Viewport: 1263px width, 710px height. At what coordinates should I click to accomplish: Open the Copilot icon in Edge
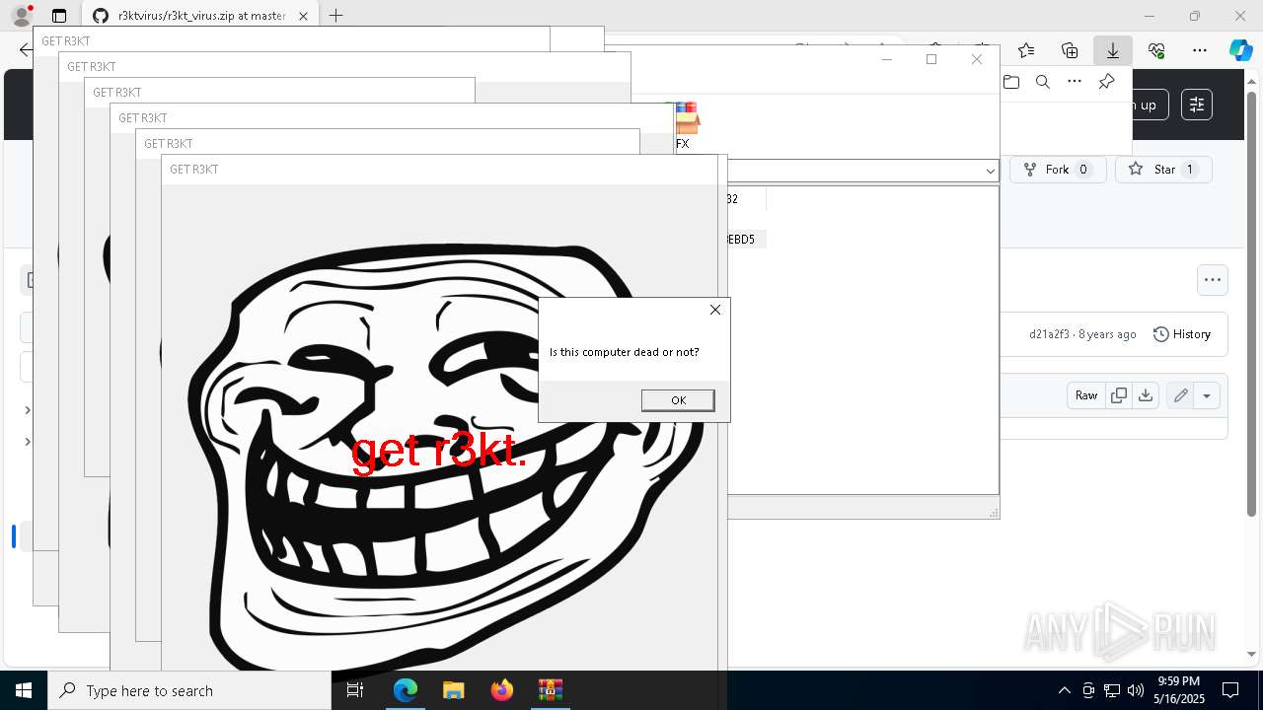tap(1240, 50)
